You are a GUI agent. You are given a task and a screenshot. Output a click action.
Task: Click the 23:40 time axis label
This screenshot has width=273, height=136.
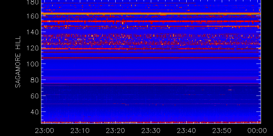pos(186,131)
